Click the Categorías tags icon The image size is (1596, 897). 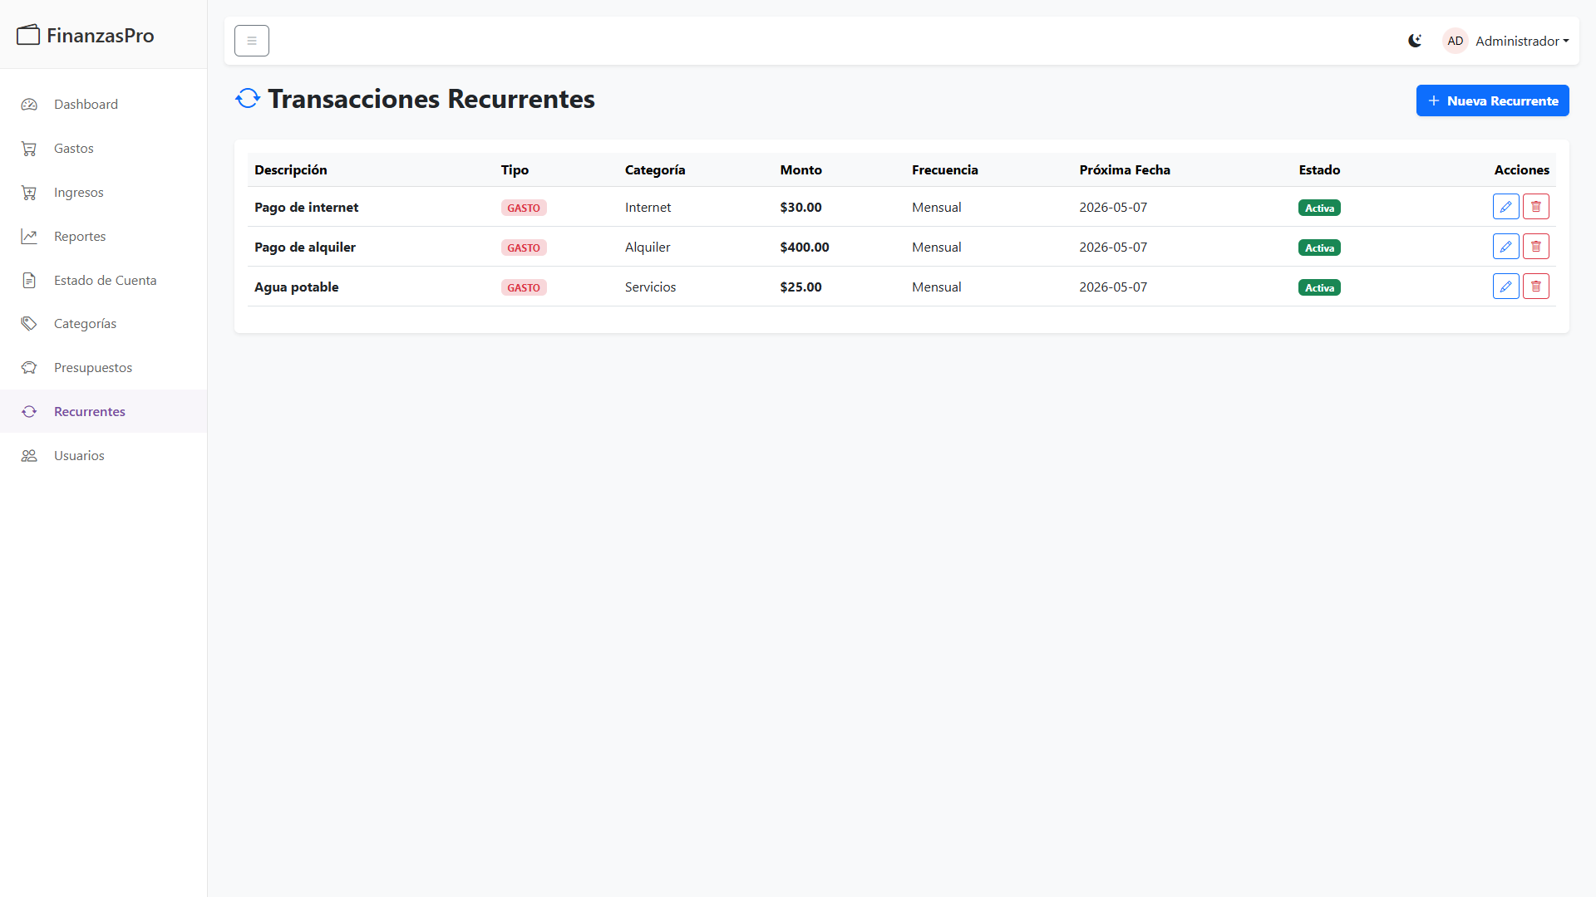pyautogui.click(x=29, y=324)
